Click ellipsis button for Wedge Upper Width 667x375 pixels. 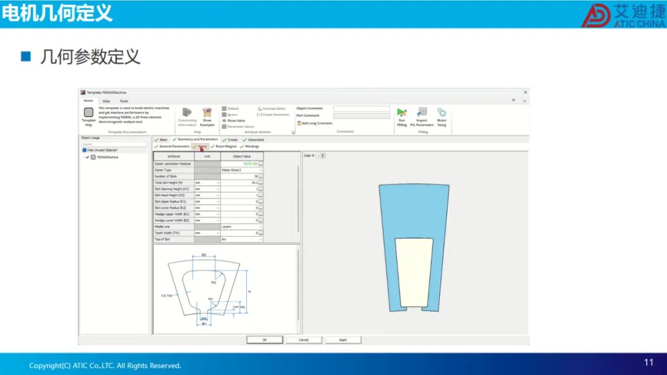click(261, 214)
